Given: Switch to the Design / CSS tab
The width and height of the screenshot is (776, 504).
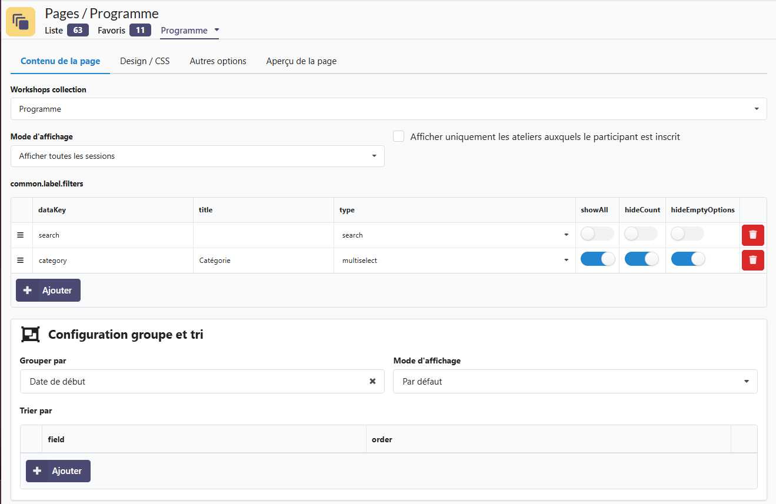Looking at the screenshot, I should pyautogui.click(x=145, y=61).
